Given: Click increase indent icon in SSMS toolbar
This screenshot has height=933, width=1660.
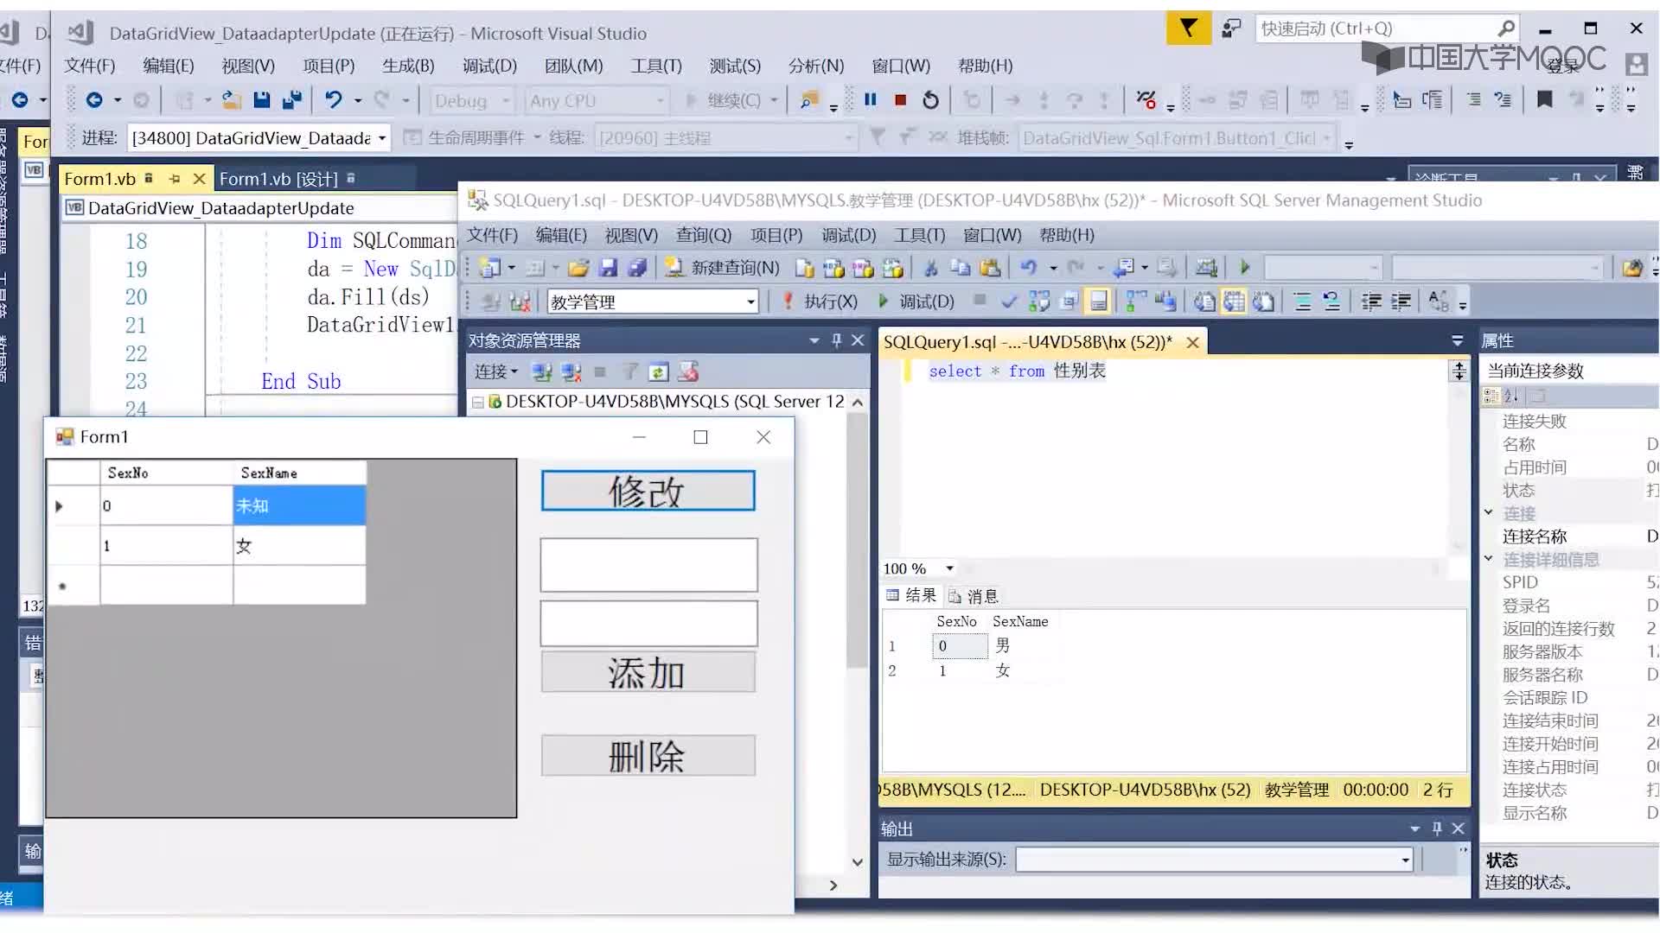Looking at the screenshot, I should point(1401,301).
